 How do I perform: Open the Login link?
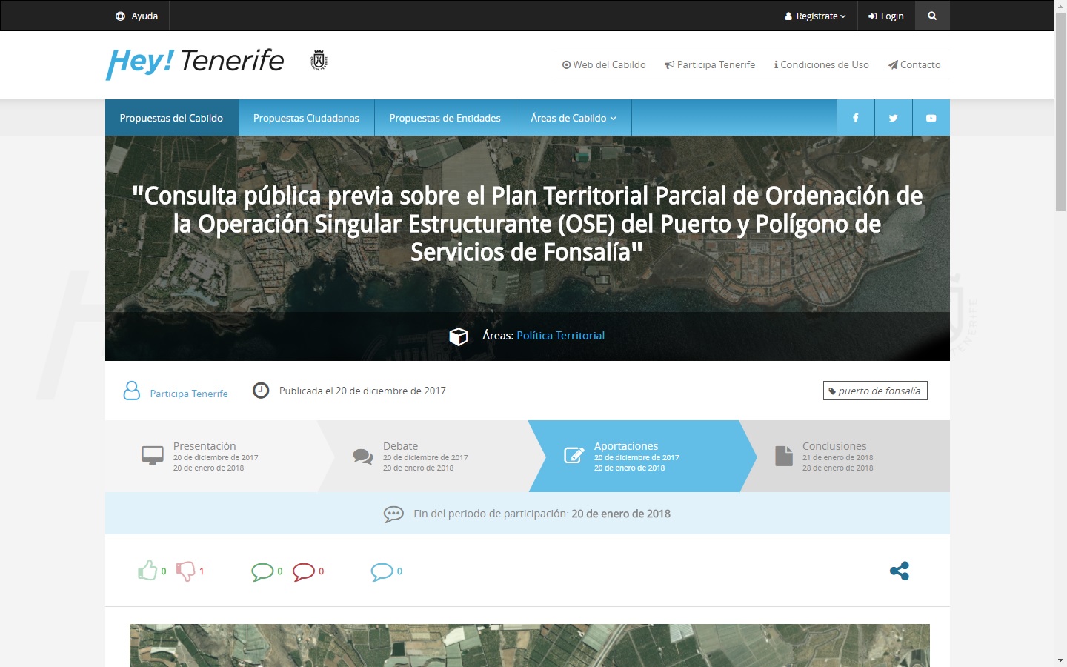886,16
